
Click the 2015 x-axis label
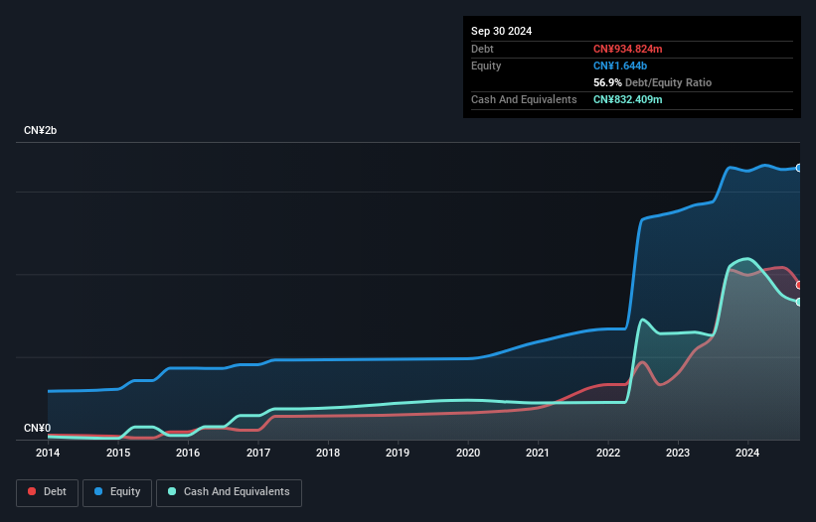(118, 453)
